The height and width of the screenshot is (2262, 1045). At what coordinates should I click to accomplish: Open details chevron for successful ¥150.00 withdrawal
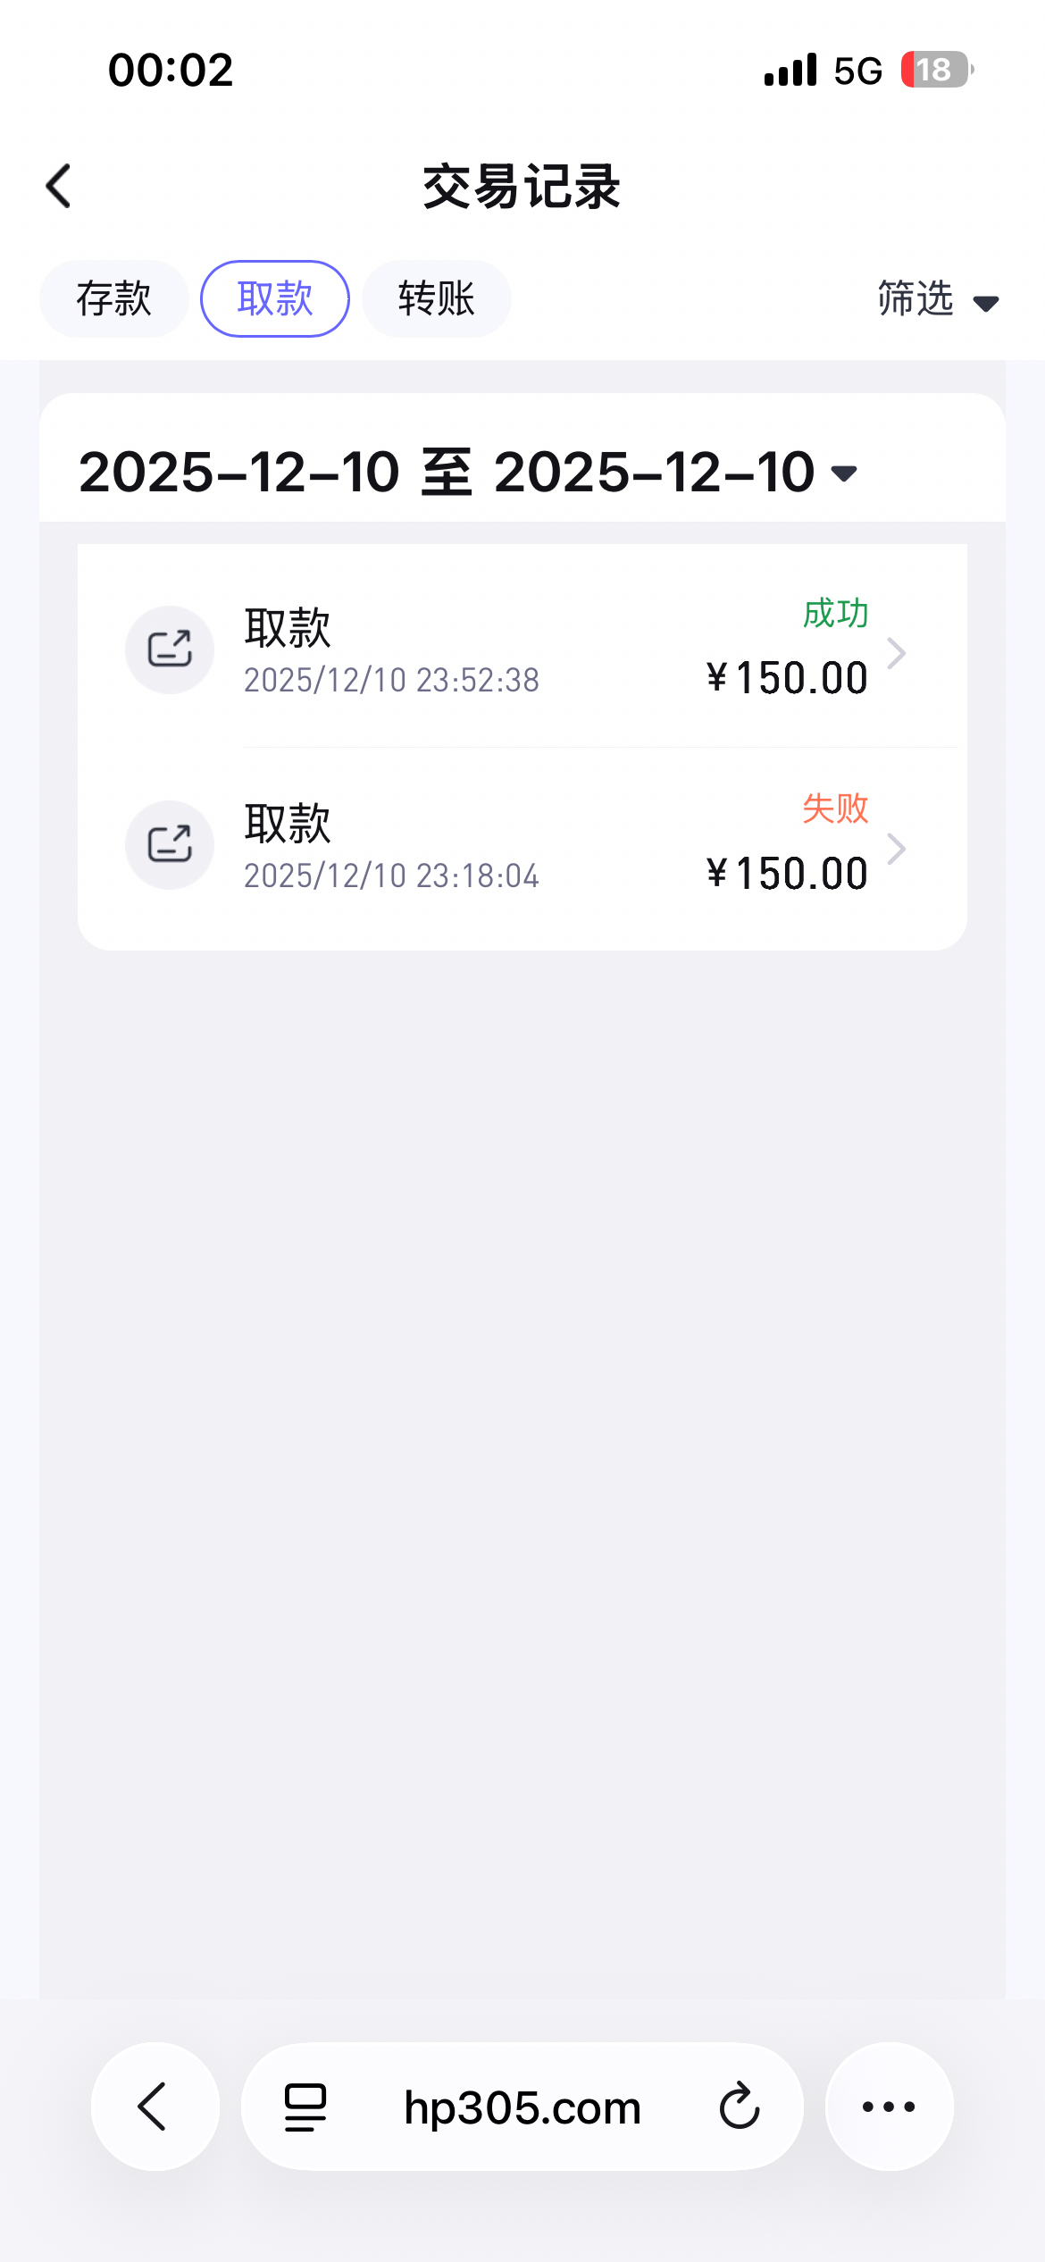pos(897,654)
